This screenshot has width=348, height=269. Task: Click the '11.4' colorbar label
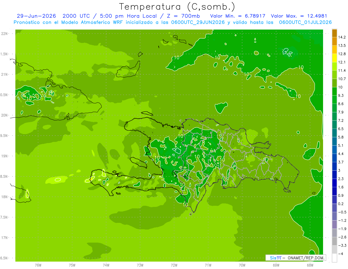342,71
